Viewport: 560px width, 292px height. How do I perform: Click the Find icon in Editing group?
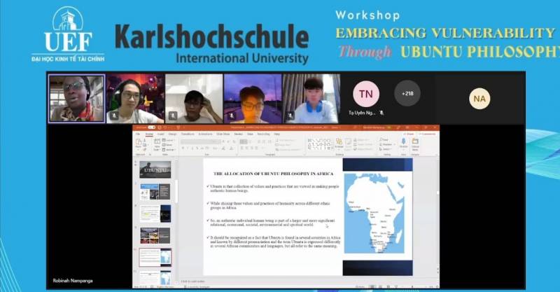pyautogui.click(x=384, y=140)
